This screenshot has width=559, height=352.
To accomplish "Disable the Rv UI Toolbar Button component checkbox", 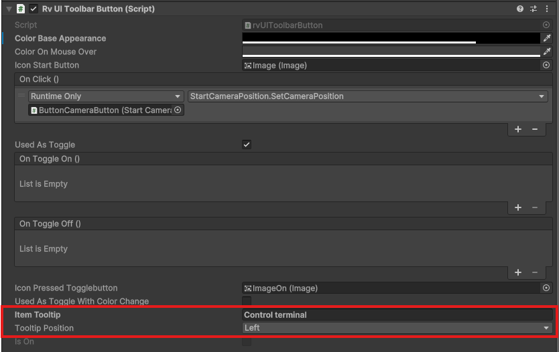I will 34,9.
